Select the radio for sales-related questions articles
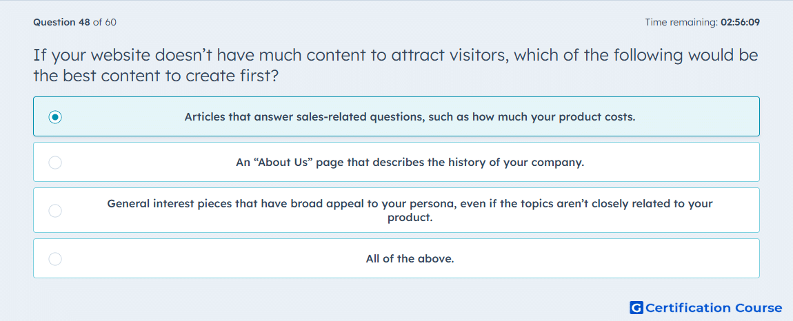 [55, 117]
